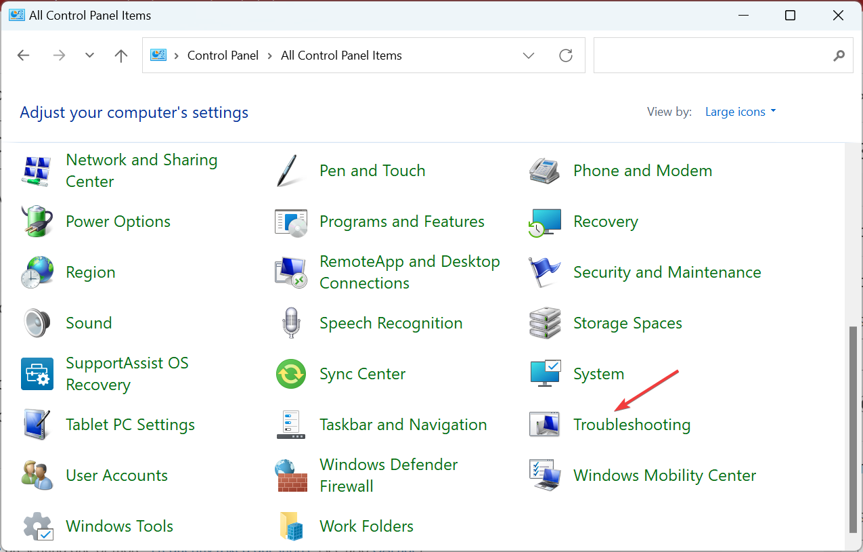
Task: Open the Pen and Touch text link
Action: click(x=372, y=171)
